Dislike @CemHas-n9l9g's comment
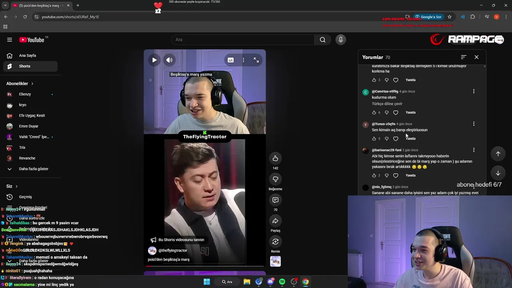 pyautogui.click(x=386, y=112)
